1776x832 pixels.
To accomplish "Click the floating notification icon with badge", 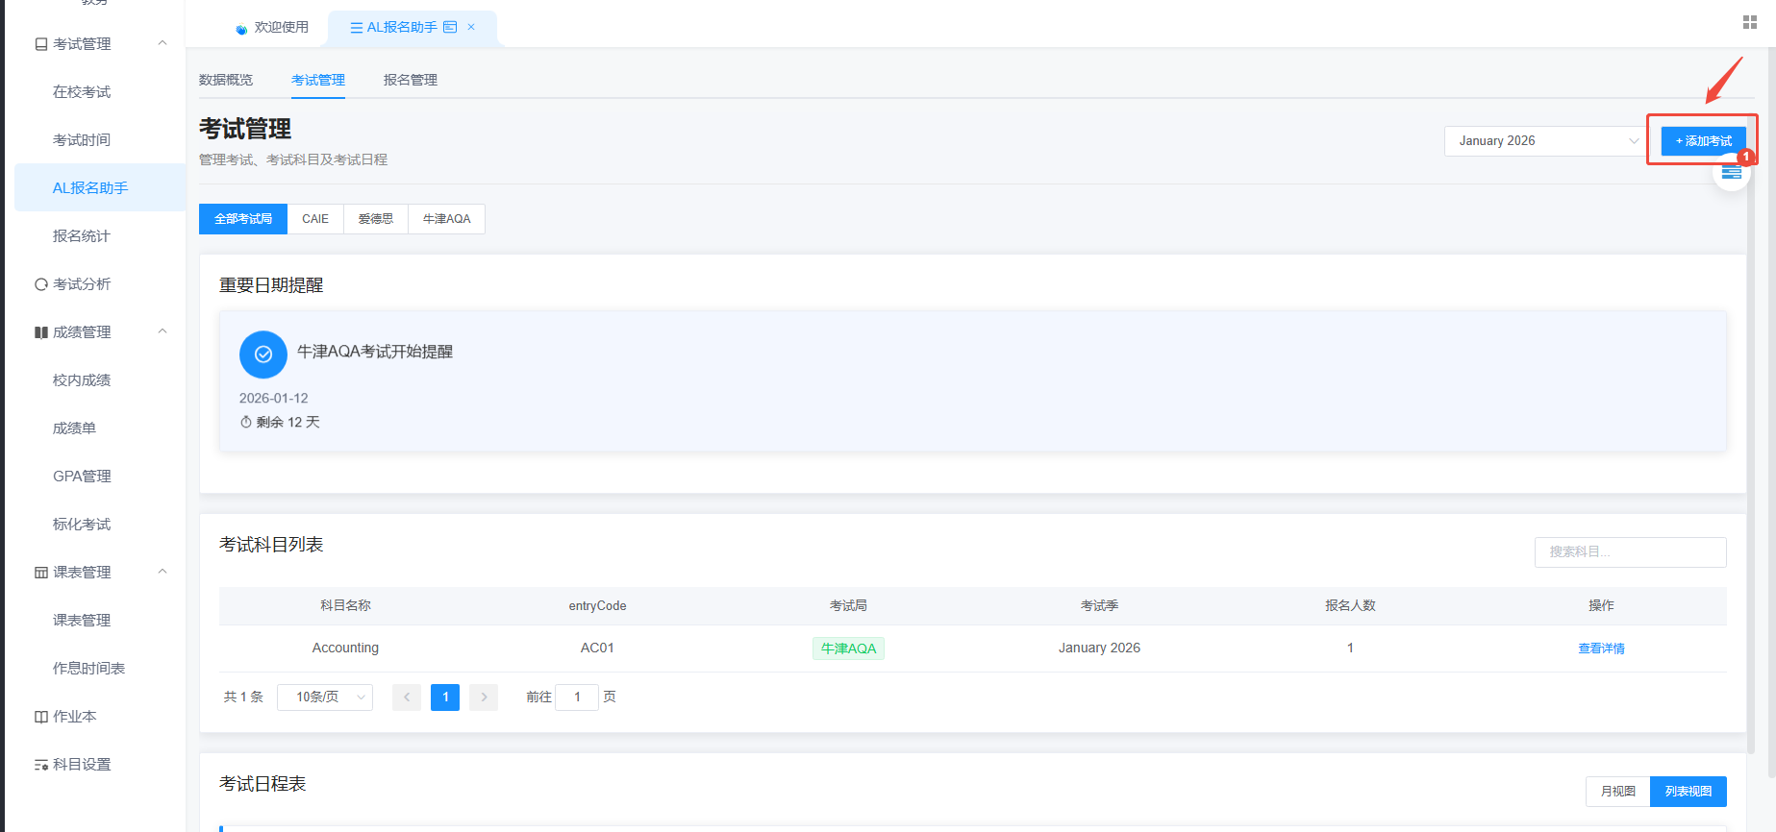I will tap(1732, 171).
